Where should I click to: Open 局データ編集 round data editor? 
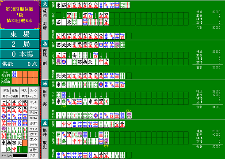[x=11, y=96]
